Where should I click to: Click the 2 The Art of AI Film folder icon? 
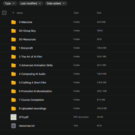pyautogui.click(x=13, y=57)
